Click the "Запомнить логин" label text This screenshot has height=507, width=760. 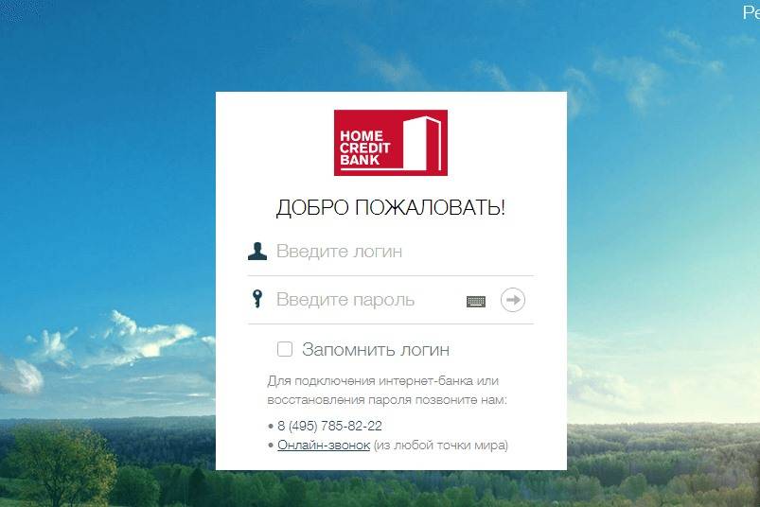click(375, 349)
